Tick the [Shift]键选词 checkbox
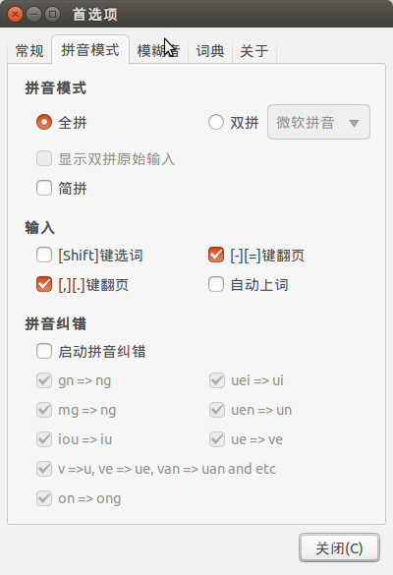 [x=44, y=255]
